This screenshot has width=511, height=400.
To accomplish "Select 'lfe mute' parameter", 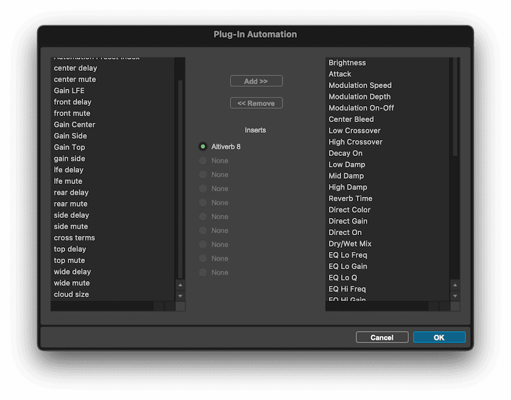I will [68, 181].
